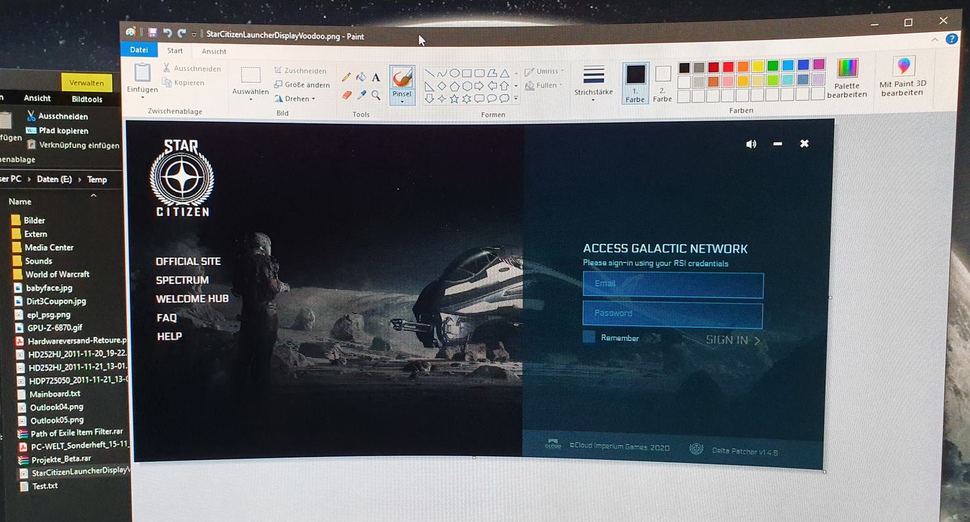The height and width of the screenshot is (522, 970).
Task: Click the Password field in launcher image
Action: click(672, 315)
